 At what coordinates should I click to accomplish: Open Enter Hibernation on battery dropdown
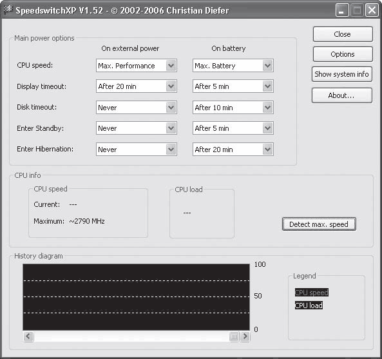pyautogui.click(x=233, y=149)
